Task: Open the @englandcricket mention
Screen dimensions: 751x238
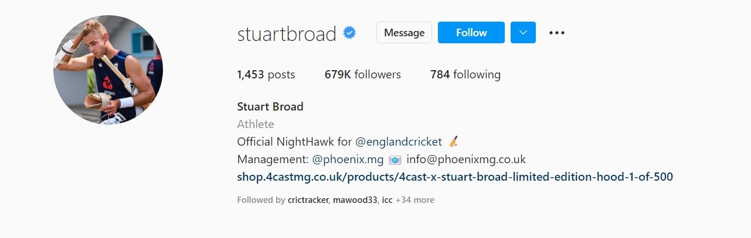Action: click(x=399, y=142)
